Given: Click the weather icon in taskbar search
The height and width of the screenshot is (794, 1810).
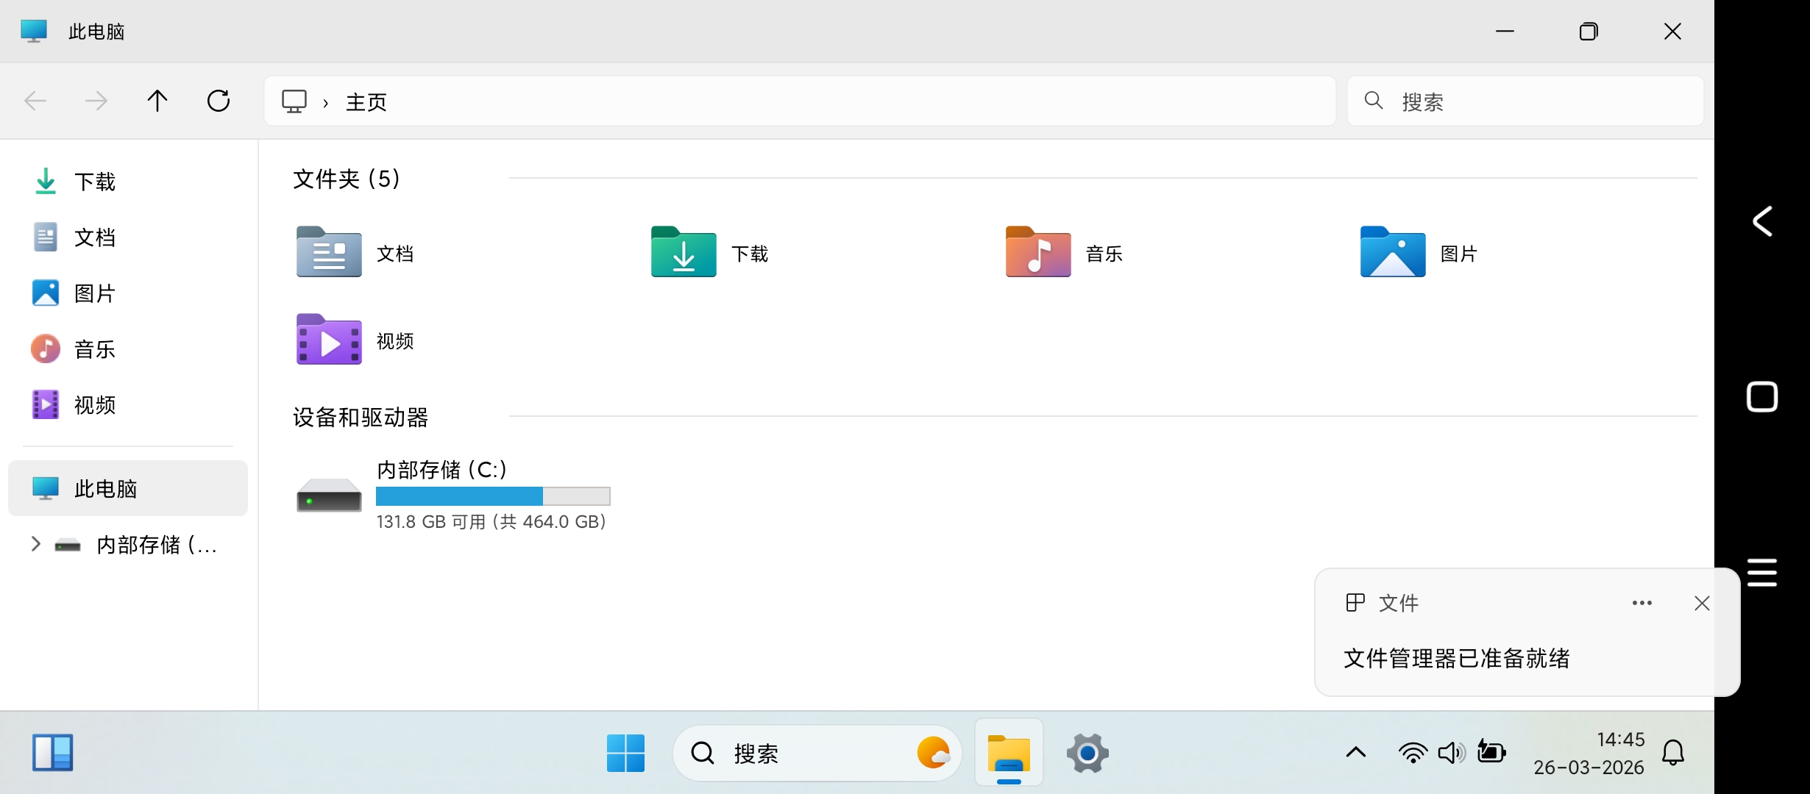Looking at the screenshot, I should 934,753.
